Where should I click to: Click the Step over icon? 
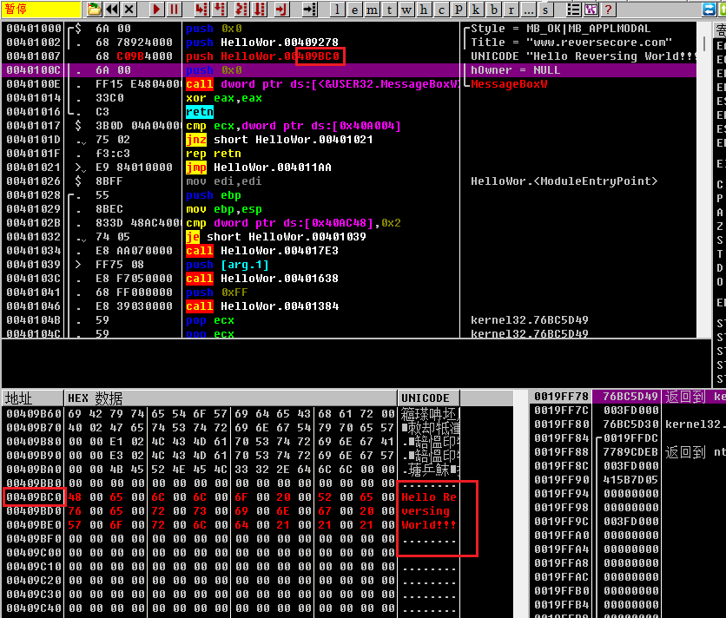pos(220,10)
